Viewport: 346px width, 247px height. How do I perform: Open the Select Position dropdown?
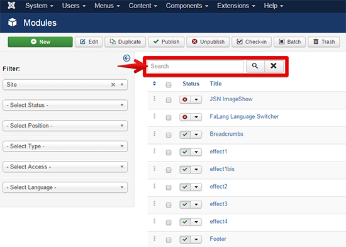(x=65, y=126)
